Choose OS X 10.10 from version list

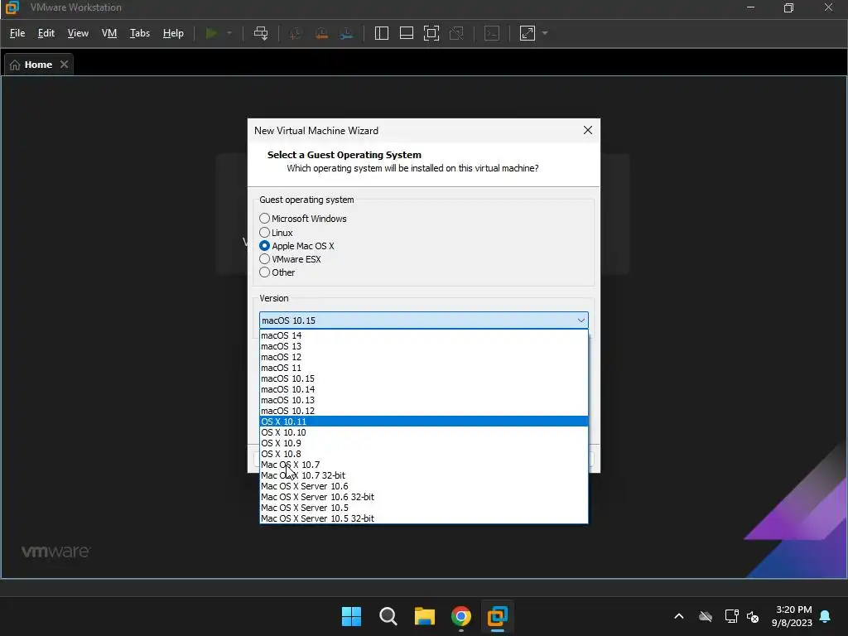coord(423,432)
